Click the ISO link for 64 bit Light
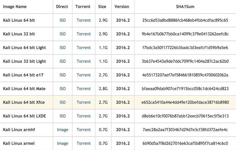 [63, 48]
